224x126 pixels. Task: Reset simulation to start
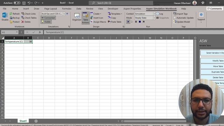coord(144,22)
